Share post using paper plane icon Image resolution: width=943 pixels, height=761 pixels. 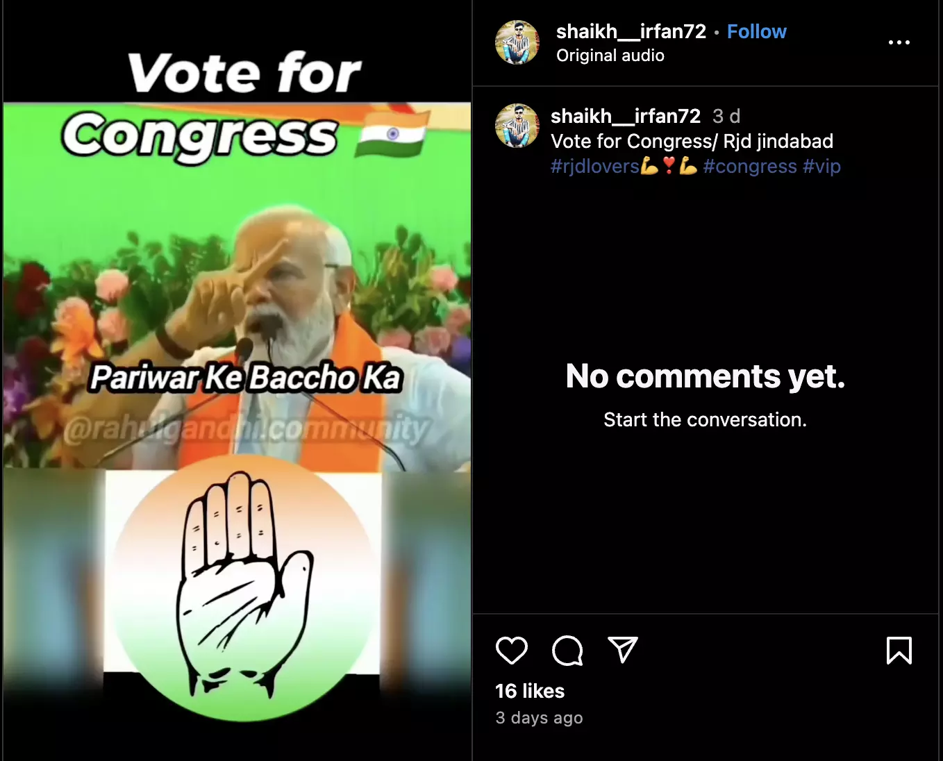pyautogui.click(x=623, y=650)
